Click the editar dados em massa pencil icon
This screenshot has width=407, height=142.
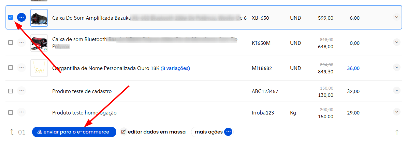click(x=123, y=132)
